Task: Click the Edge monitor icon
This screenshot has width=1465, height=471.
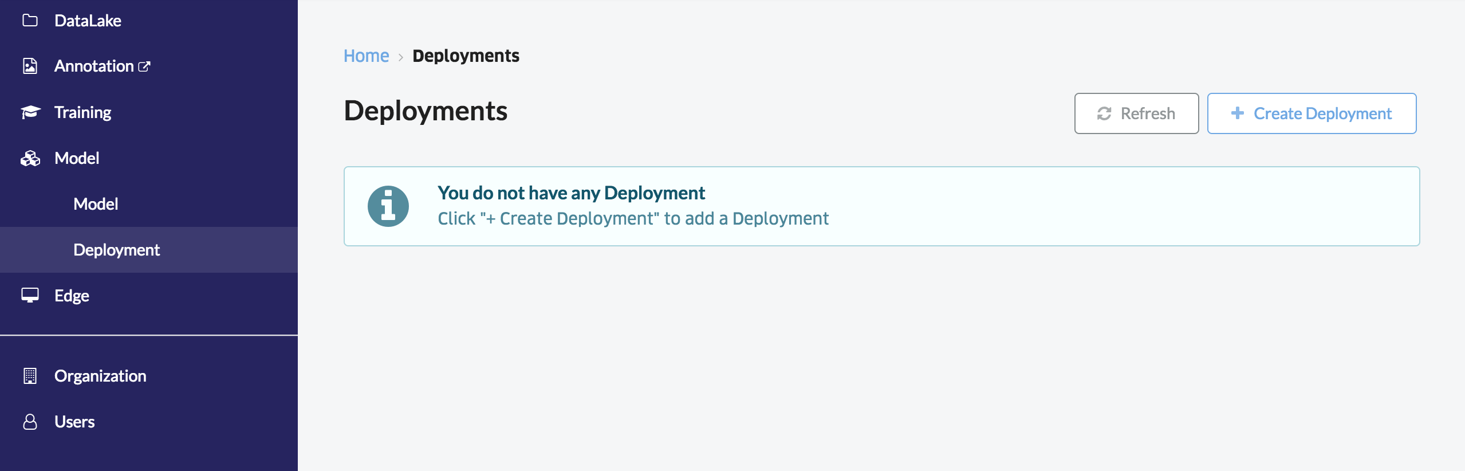Action: (x=30, y=295)
